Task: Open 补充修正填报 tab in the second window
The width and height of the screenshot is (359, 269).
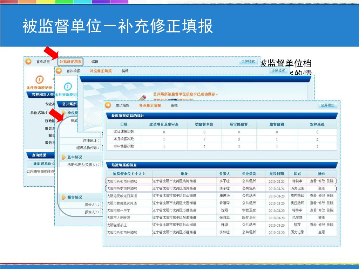Action: point(101,71)
